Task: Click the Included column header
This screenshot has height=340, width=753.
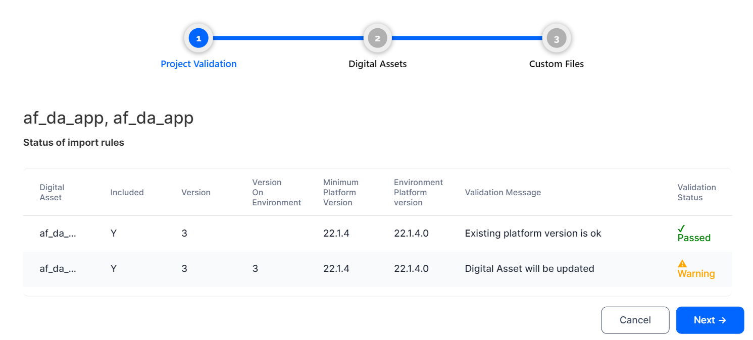Action: pyautogui.click(x=127, y=192)
